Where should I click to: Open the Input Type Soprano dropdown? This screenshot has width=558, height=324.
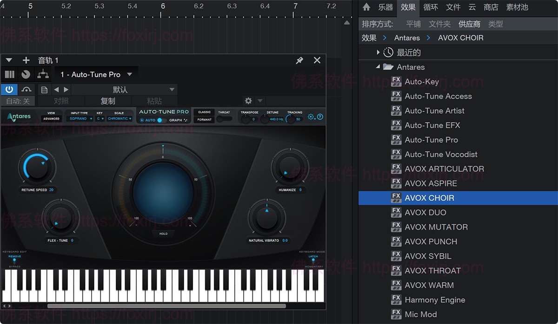pos(80,119)
